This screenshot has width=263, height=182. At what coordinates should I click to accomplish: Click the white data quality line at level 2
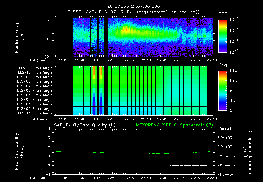click(x=90, y=147)
